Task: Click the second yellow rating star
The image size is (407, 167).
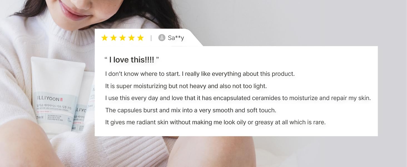Action: click(113, 38)
